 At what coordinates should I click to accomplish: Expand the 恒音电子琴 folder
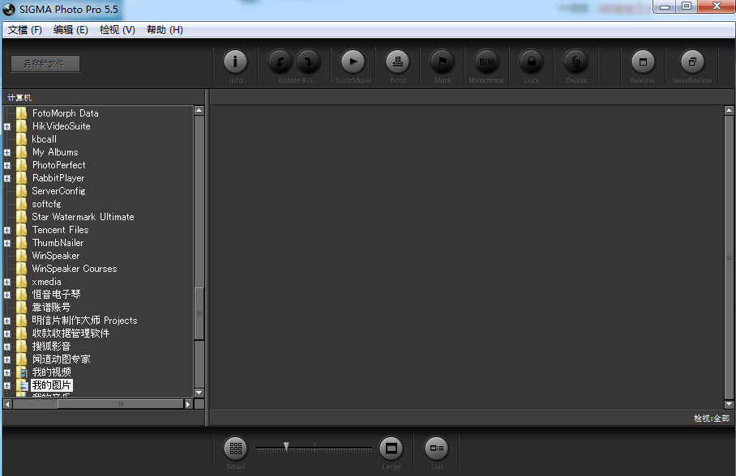pos(7,295)
